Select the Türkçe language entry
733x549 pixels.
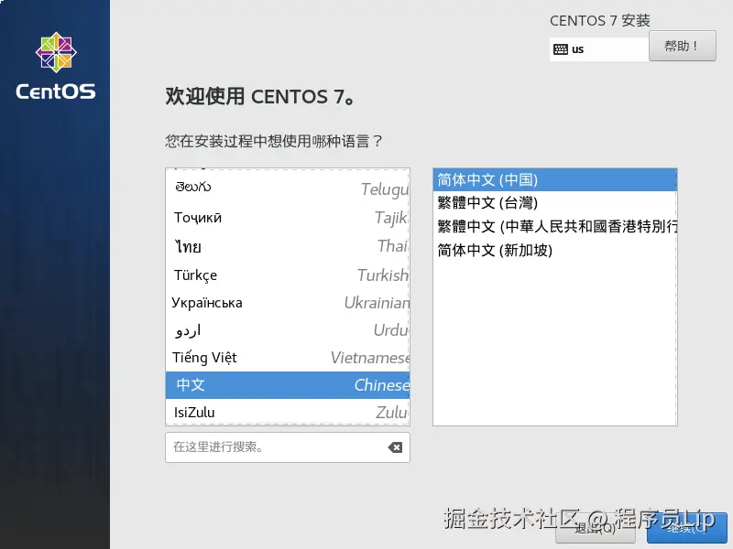(x=275, y=274)
